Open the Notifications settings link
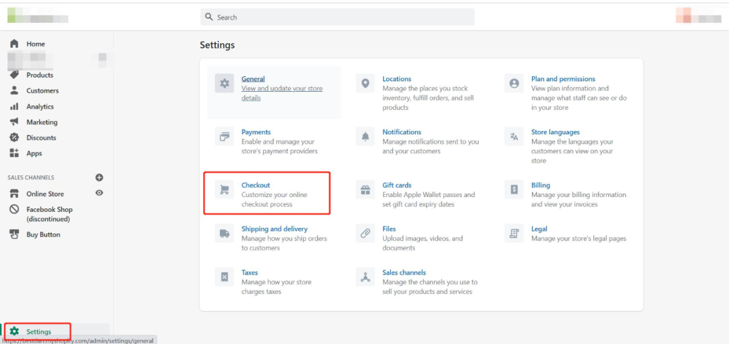Image resolution: width=729 pixels, height=344 pixels. coord(402,132)
